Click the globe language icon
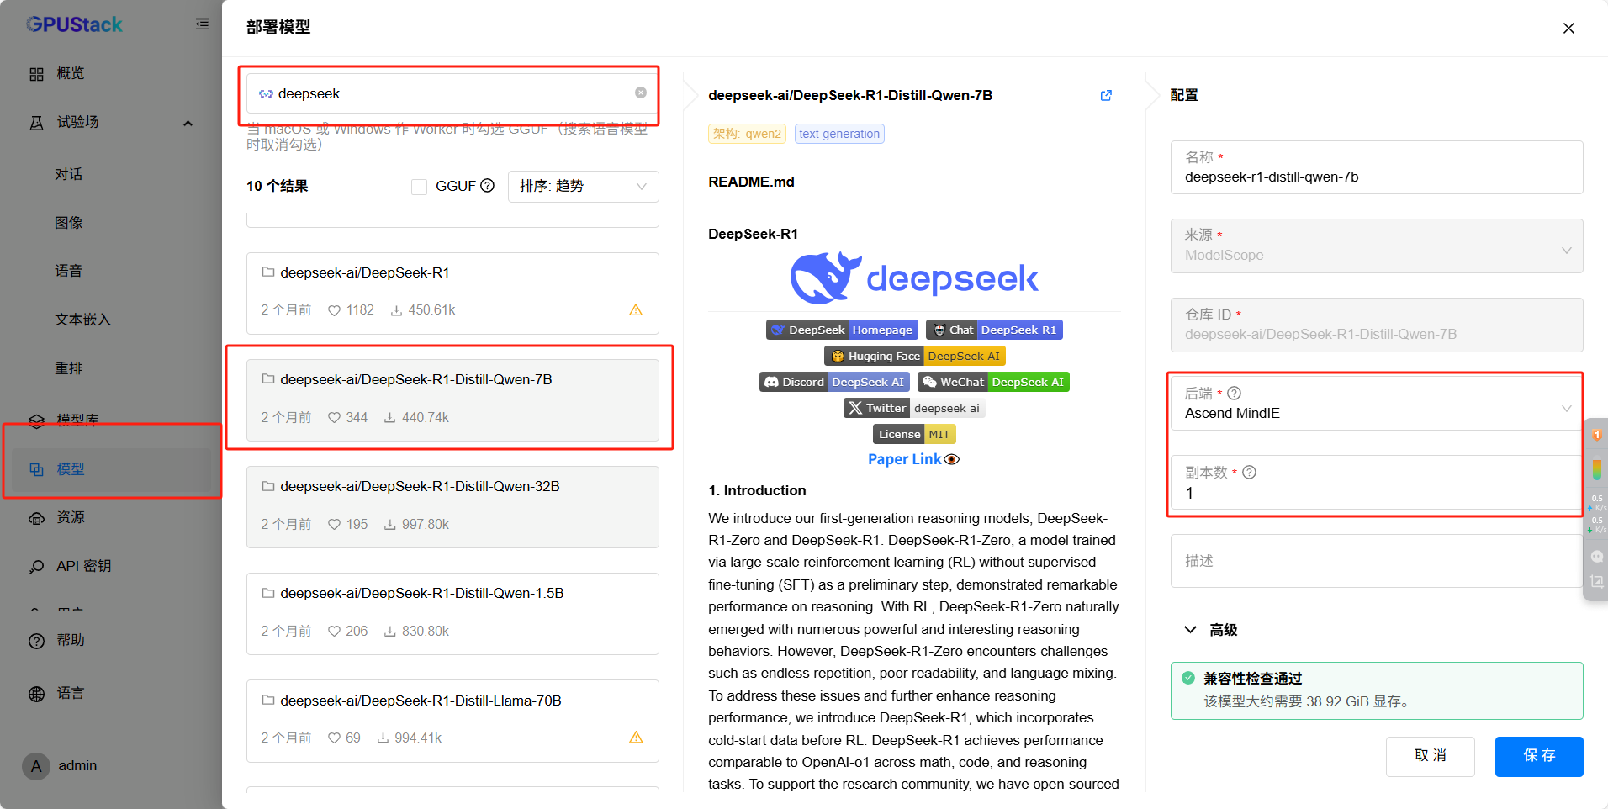This screenshot has height=809, width=1608. click(36, 694)
